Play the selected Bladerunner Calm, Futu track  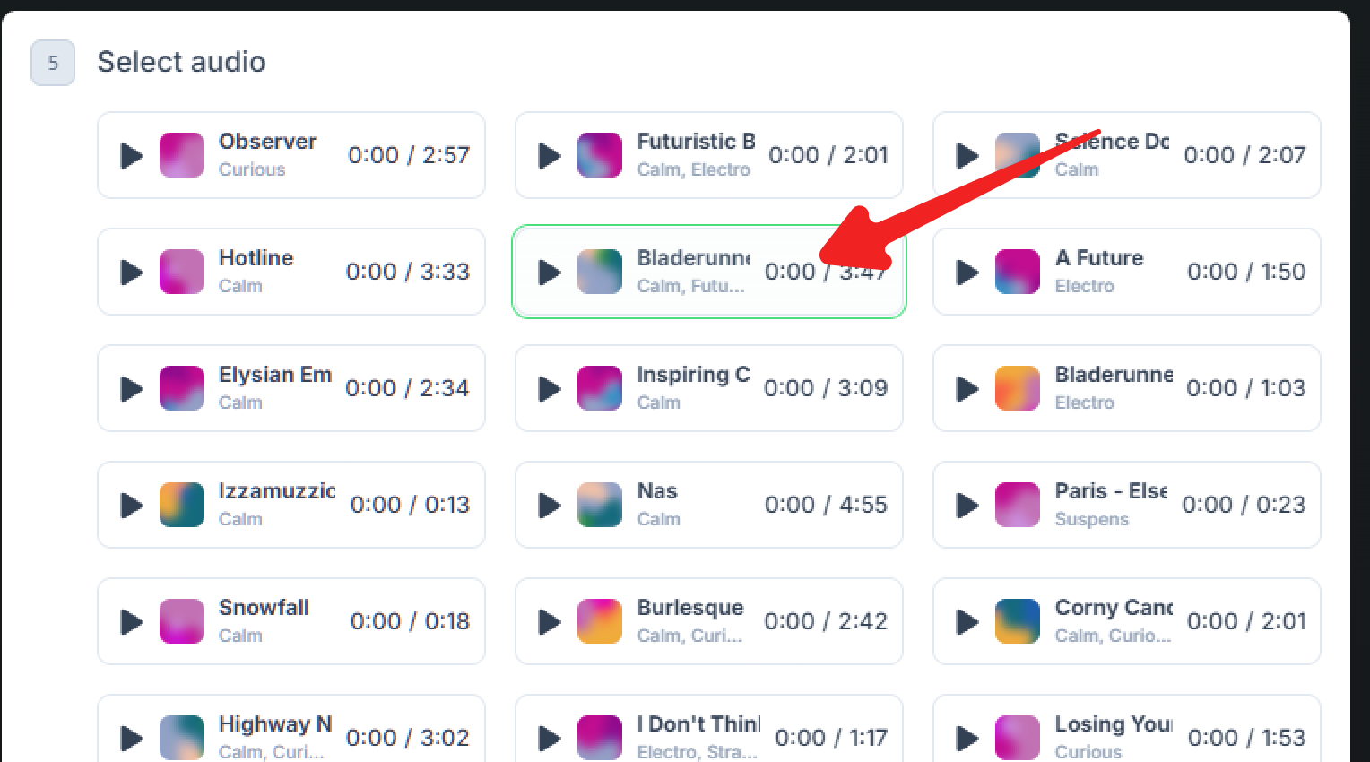[x=550, y=273]
